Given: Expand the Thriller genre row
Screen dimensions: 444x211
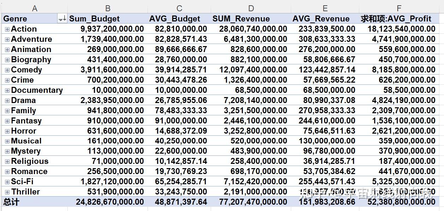Looking at the screenshot, I should [7, 193].
